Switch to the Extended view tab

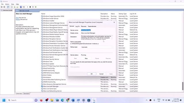coord(19,94)
